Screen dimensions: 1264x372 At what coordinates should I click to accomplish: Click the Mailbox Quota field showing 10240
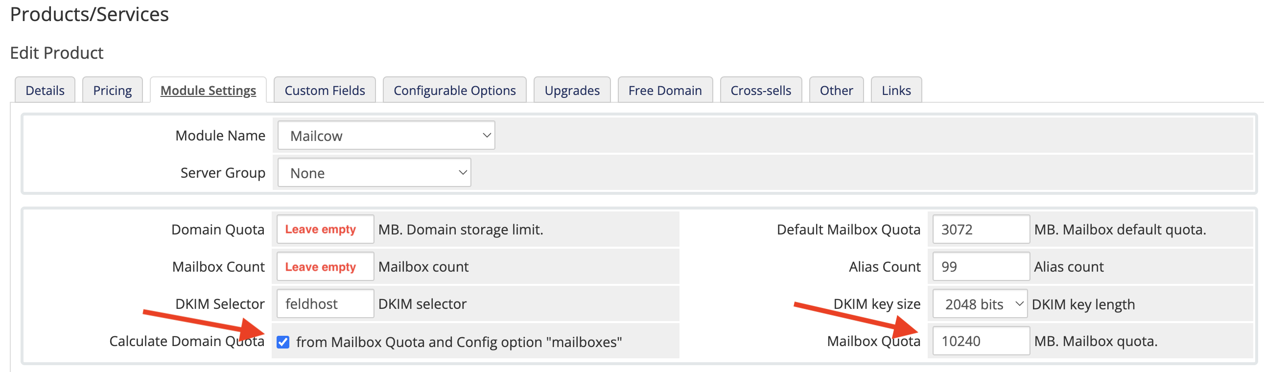[x=981, y=341]
